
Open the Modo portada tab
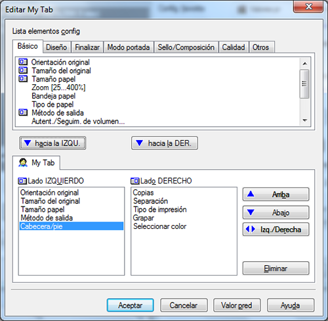pos(129,47)
